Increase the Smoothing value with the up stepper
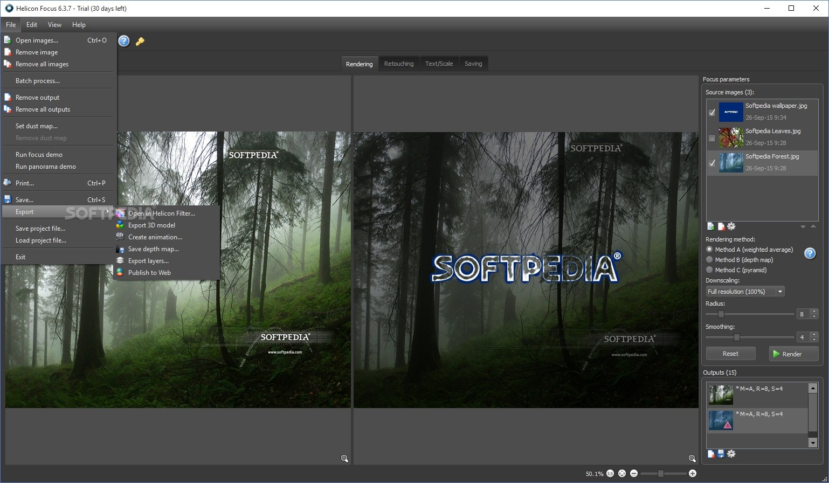Image resolution: width=829 pixels, height=483 pixels. (814, 335)
